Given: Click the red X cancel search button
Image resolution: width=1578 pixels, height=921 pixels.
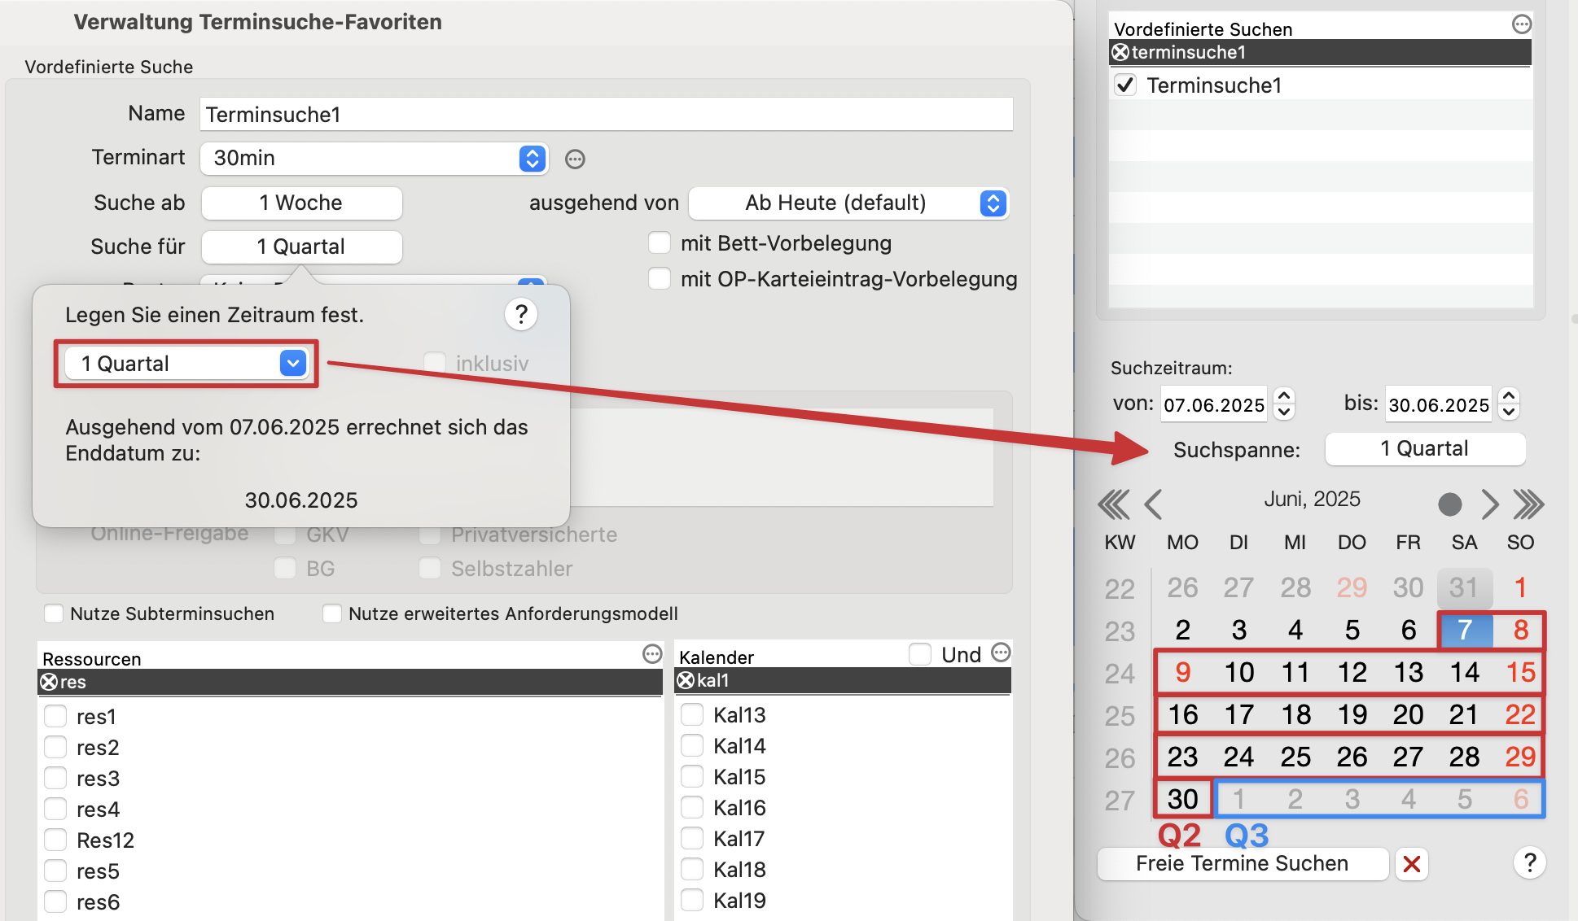Looking at the screenshot, I should pos(1412,864).
